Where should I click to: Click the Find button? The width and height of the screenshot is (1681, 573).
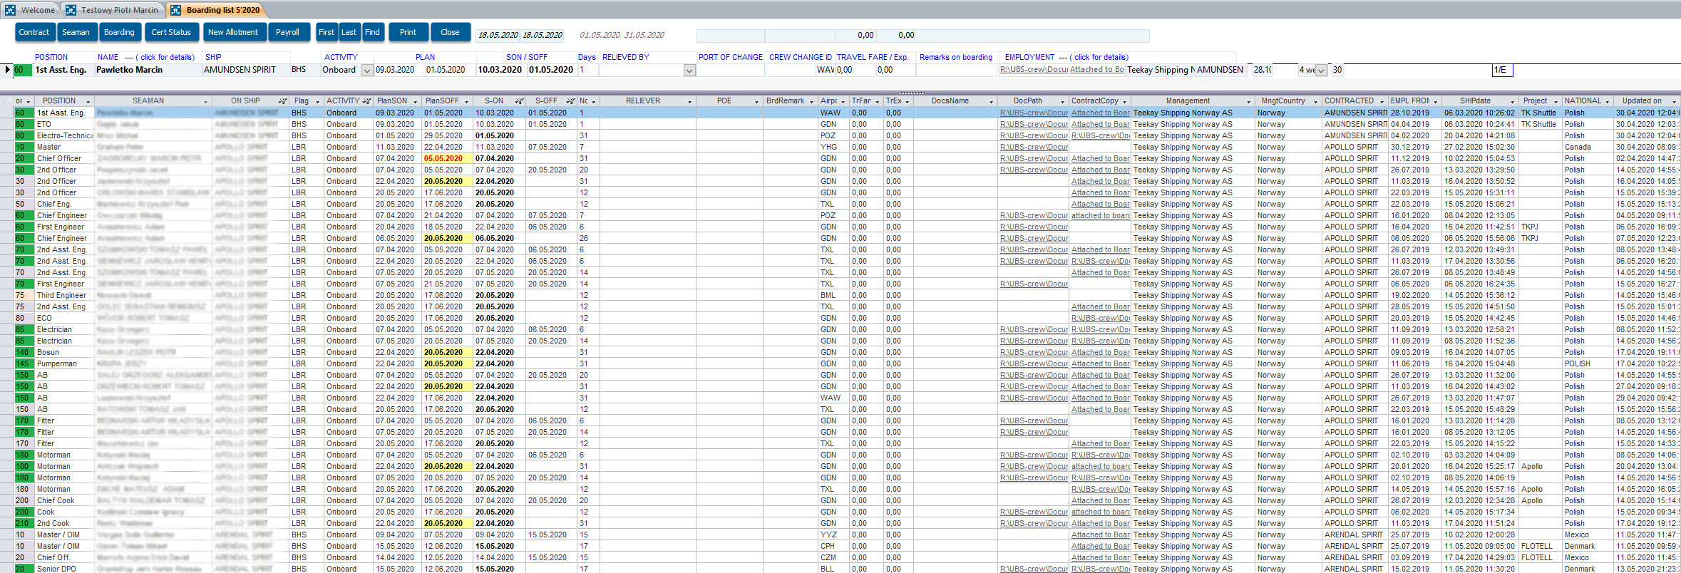pos(372,32)
